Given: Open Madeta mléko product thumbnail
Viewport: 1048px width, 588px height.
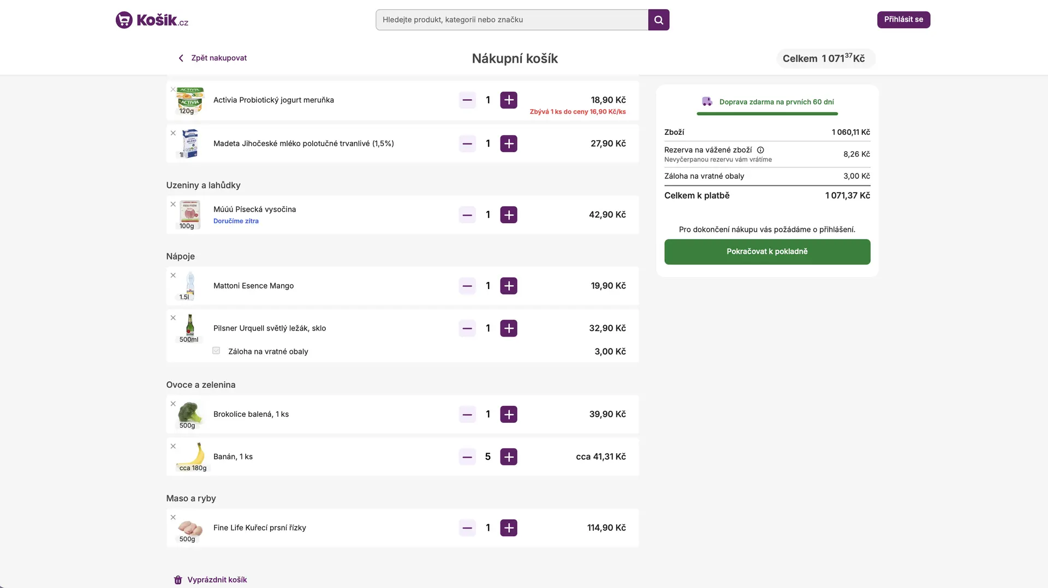Looking at the screenshot, I should [x=189, y=143].
